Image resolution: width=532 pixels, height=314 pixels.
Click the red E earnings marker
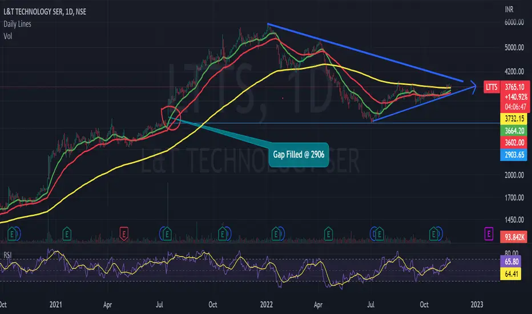(124, 234)
